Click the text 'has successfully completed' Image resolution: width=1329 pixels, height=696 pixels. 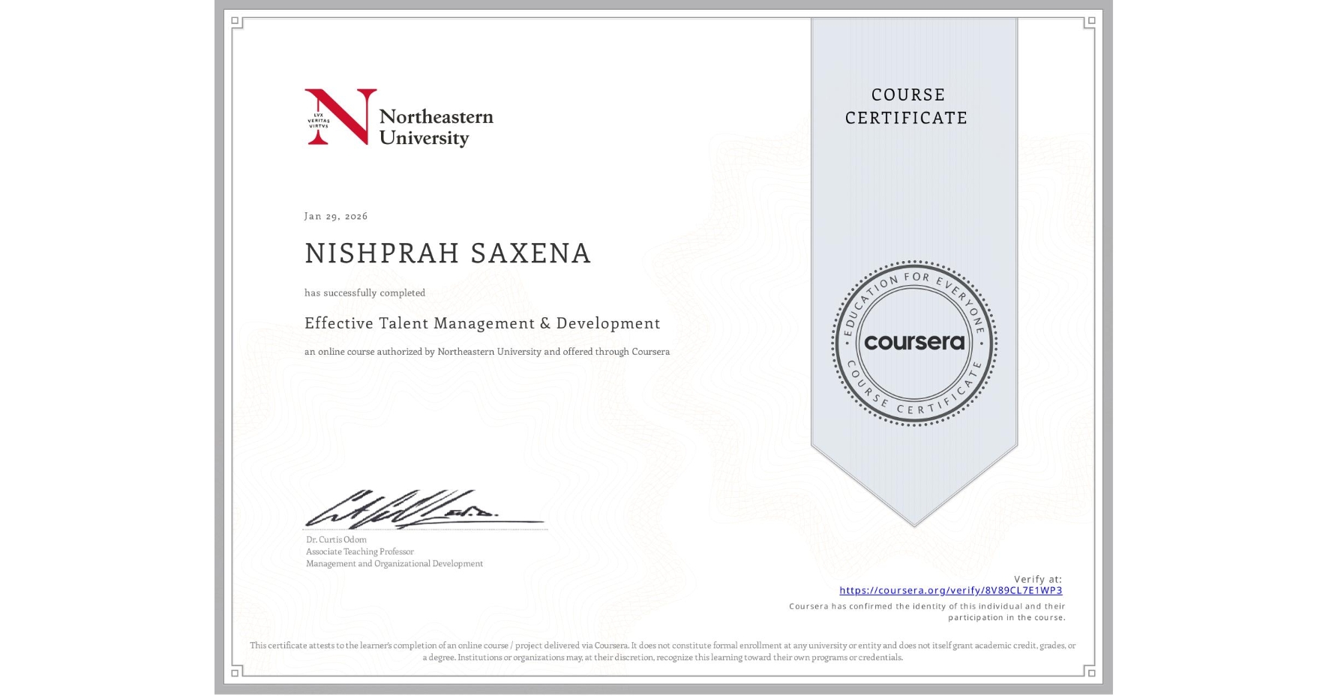coord(364,292)
